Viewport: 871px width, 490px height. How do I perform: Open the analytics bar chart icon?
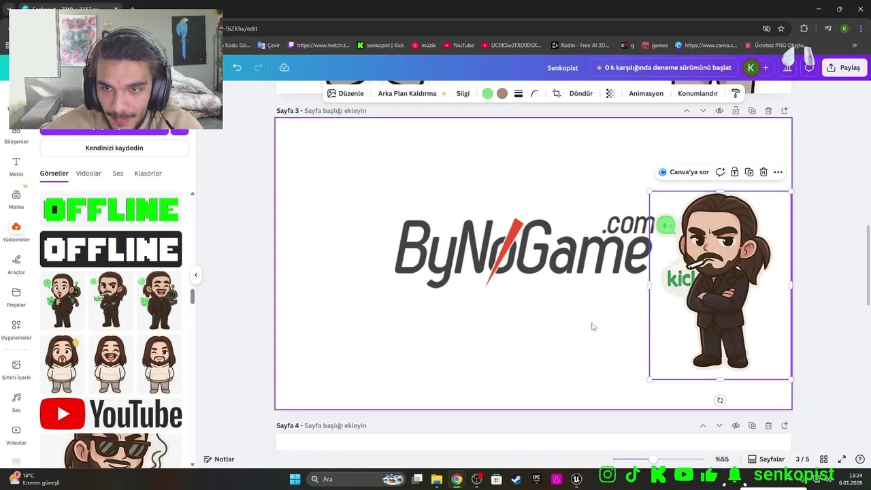[x=787, y=67]
